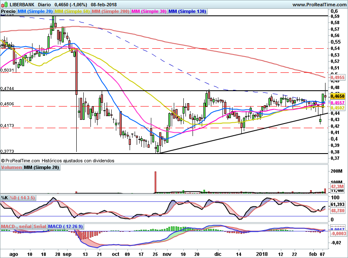Click the %D ( 14 3 5) label
This screenshot has height=258, width=348.
23,198
